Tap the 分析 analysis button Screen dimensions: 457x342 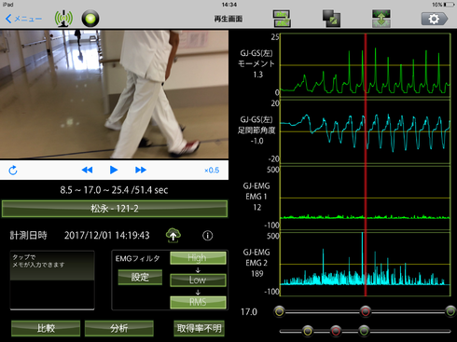click(118, 328)
